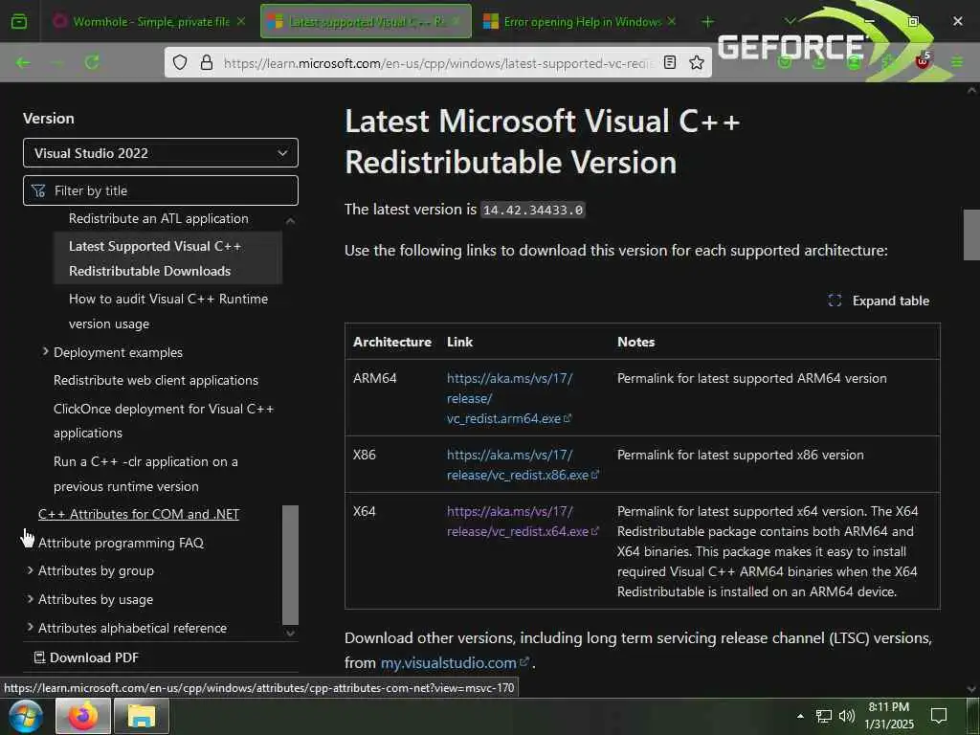Viewport: 980px width, 735px height.
Task: Toggle reader view in the address bar
Action: coord(670,62)
